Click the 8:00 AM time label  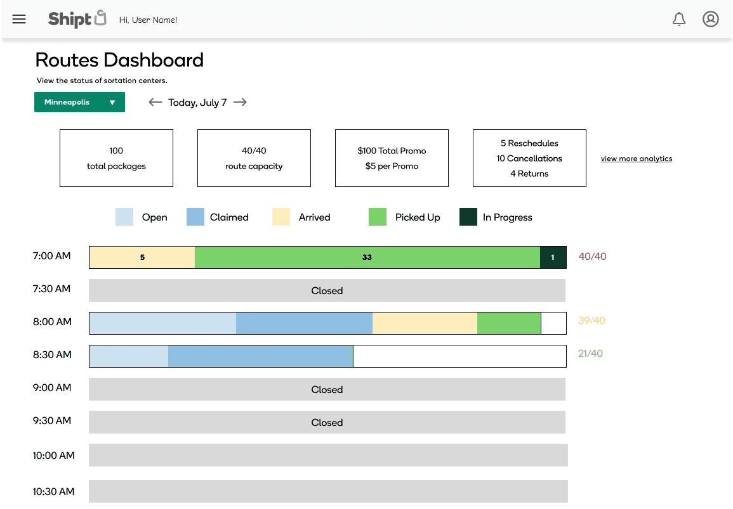pyautogui.click(x=52, y=322)
